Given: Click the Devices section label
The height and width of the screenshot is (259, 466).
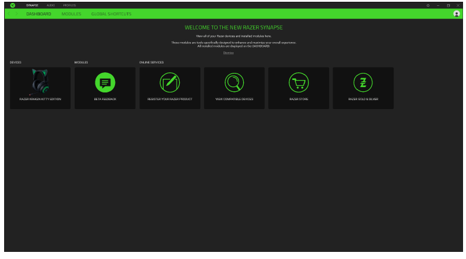Looking at the screenshot, I should (15, 62).
